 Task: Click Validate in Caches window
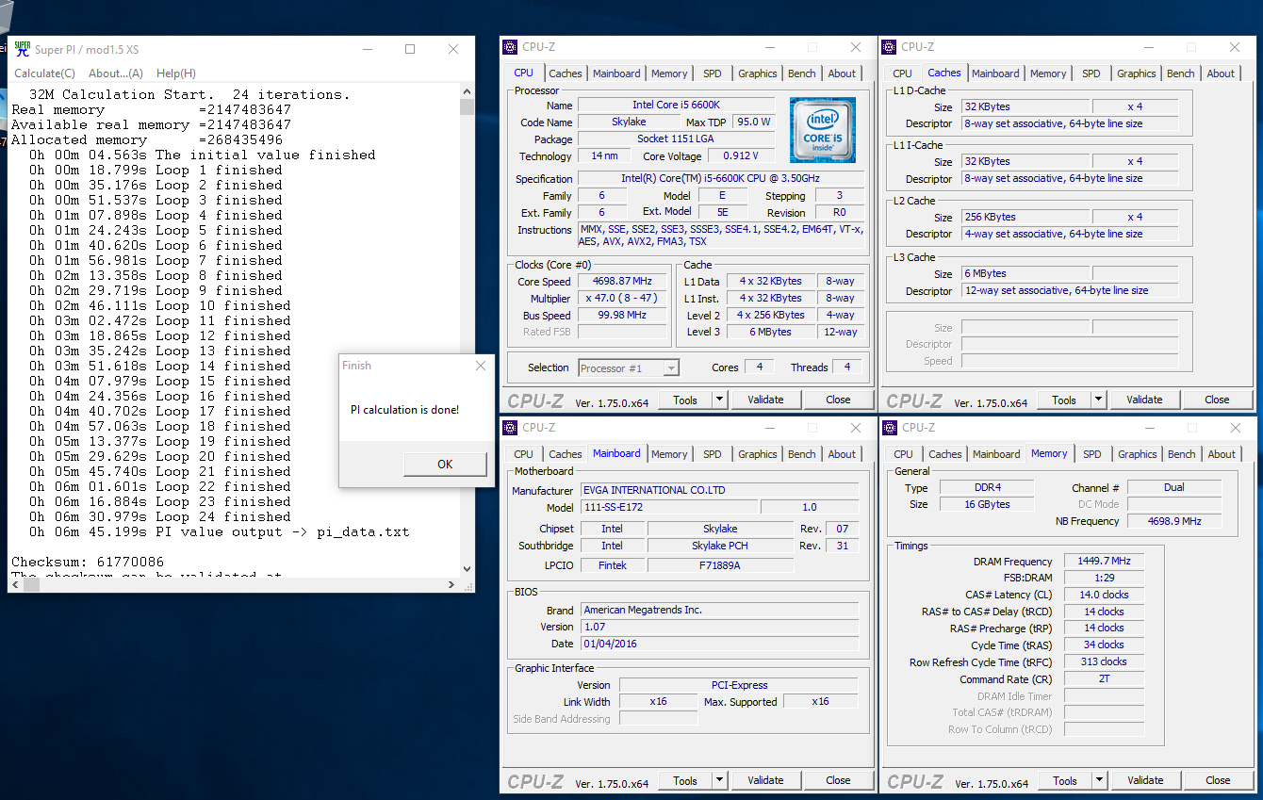pos(1144,400)
